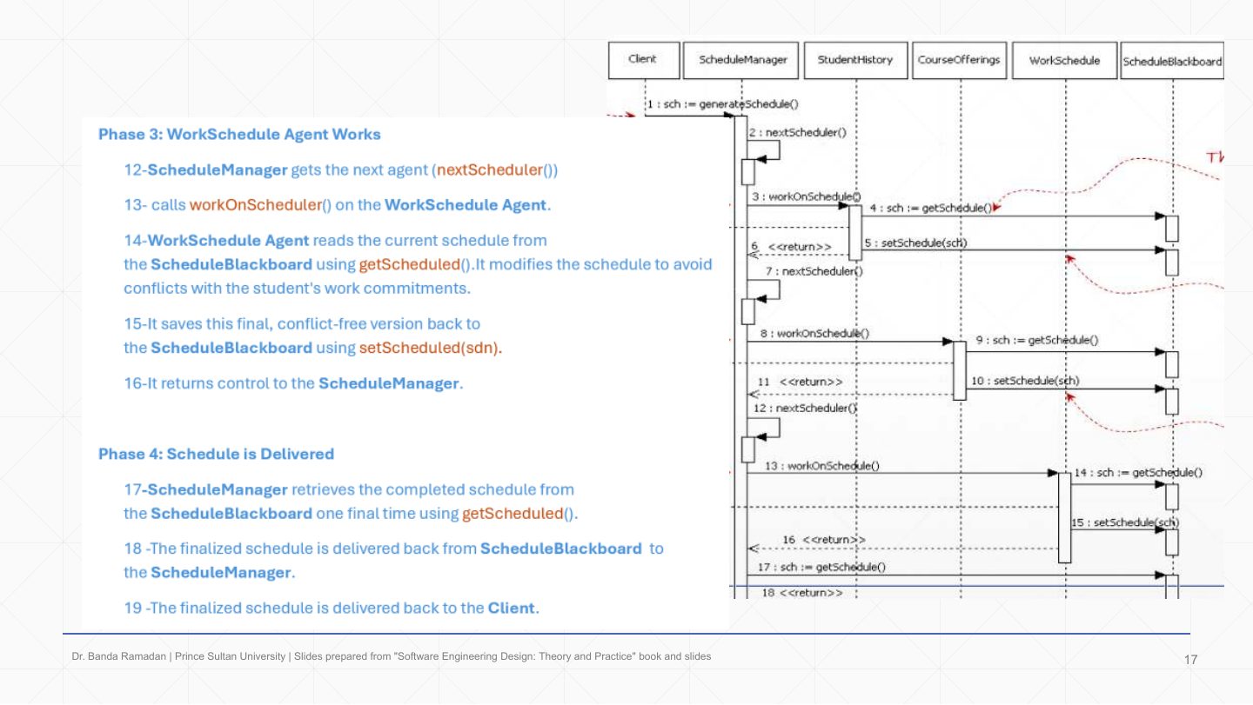Click message '7 : nextScheduler()' label
Image resolution: width=1253 pixels, height=705 pixels.
coord(814,271)
